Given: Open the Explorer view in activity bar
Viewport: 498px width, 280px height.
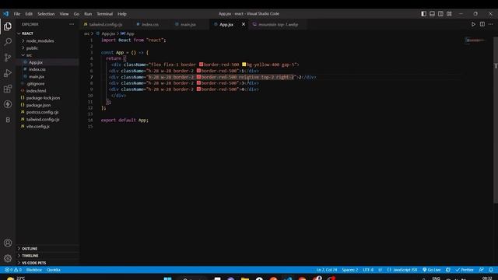Looking at the screenshot, I should [x=8, y=26].
